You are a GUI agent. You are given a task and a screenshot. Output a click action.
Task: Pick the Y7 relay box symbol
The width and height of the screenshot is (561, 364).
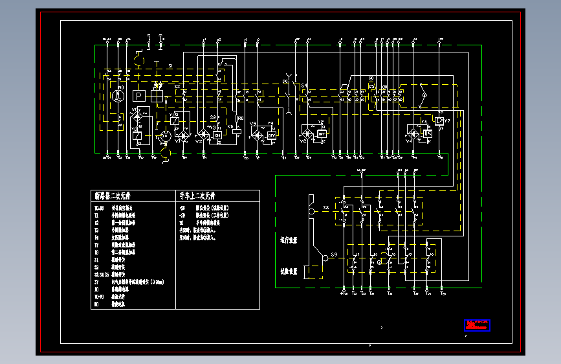[x=439, y=121]
